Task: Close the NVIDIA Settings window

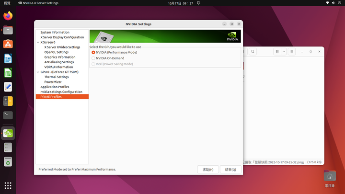Action: pos(239,24)
